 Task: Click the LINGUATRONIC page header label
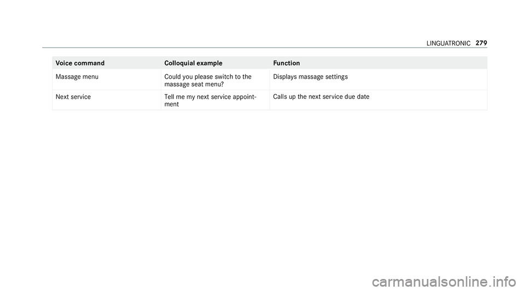click(x=448, y=44)
